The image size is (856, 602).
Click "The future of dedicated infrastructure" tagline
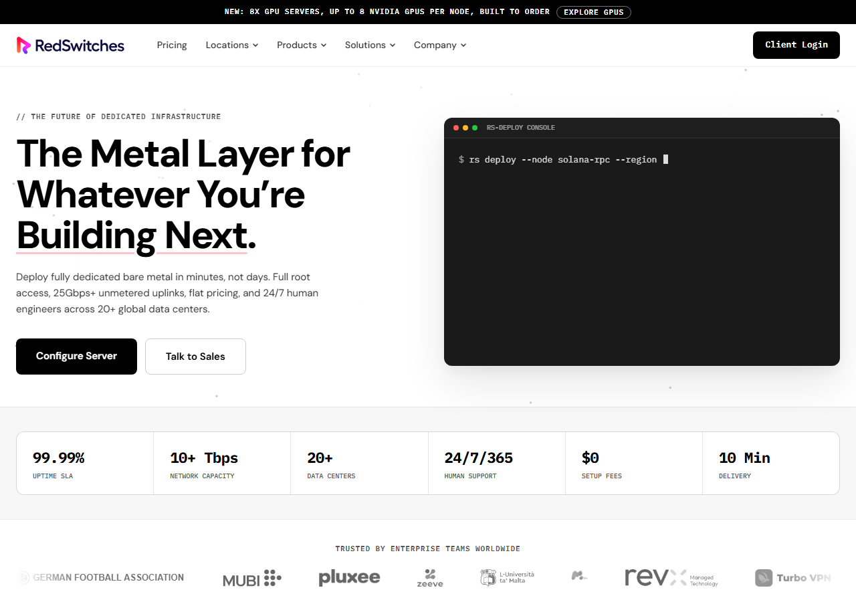click(x=118, y=117)
